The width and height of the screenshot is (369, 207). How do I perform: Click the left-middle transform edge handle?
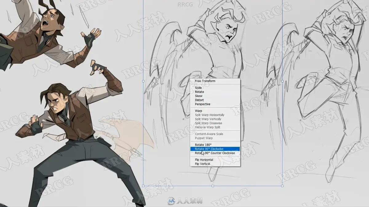(x=143, y=81)
